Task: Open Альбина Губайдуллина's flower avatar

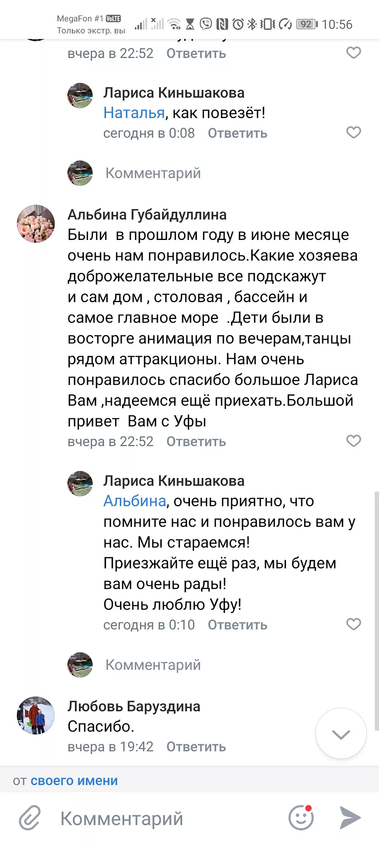Action: pyautogui.click(x=36, y=224)
